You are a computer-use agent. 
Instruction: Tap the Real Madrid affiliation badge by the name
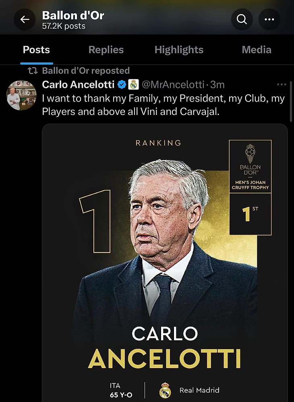pyautogui.click(x=133, y=85)
